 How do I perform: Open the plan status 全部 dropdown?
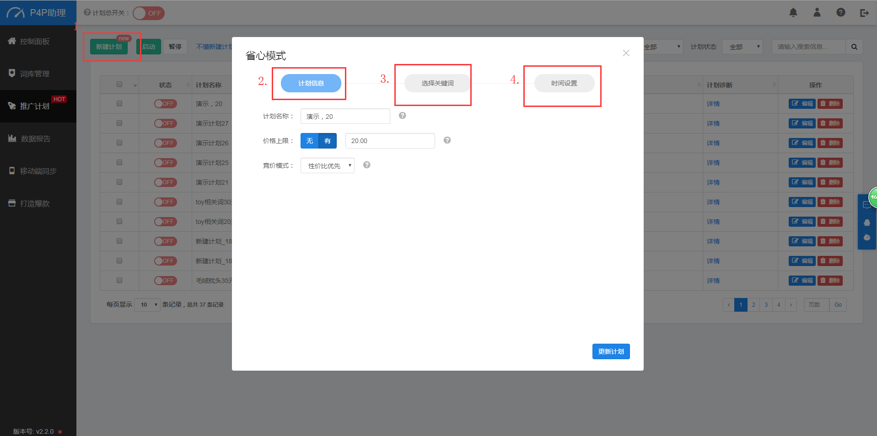pyautogui.click(x=742, y=47)
